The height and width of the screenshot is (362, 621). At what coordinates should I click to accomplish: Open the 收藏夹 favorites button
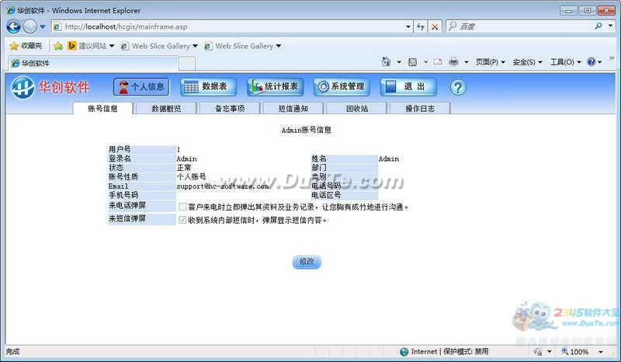(x=26, y=46)
